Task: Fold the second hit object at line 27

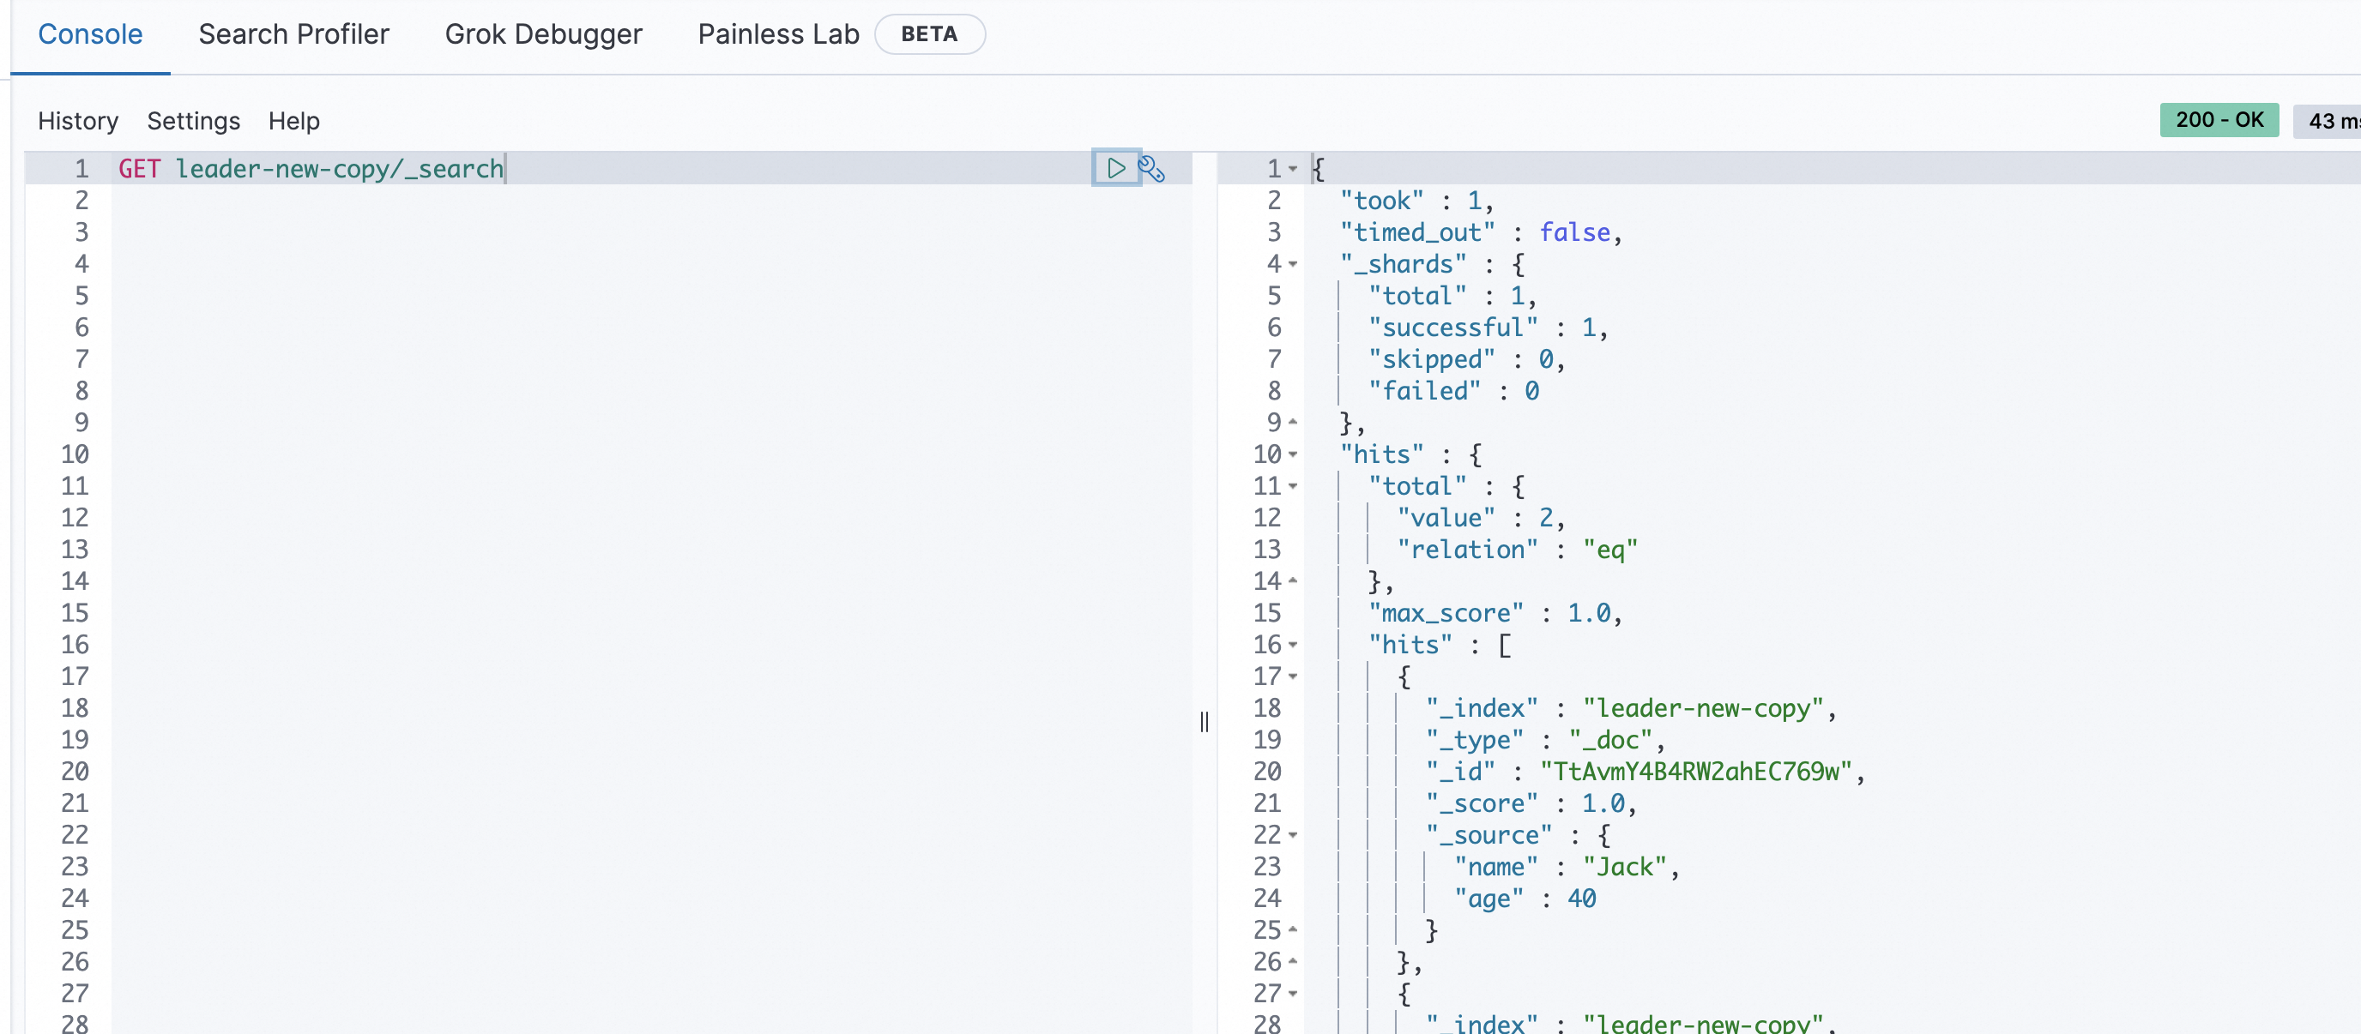Action: click(x=1292, y=994)
